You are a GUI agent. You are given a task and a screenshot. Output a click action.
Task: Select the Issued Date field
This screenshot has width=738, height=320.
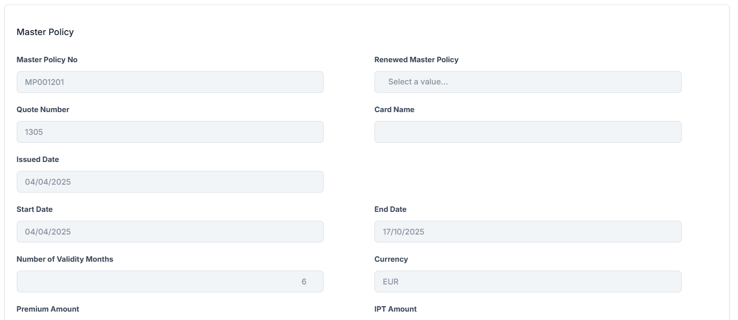click(170, 182)
